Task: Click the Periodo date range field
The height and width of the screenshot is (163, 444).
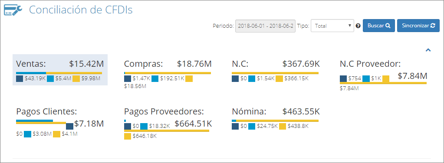Action: pos(265,26)
